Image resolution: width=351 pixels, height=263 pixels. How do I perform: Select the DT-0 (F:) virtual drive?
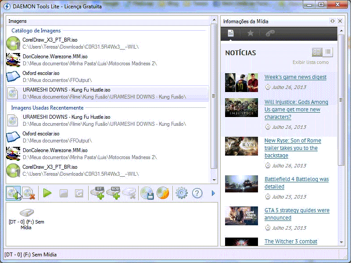pos(26,219)
